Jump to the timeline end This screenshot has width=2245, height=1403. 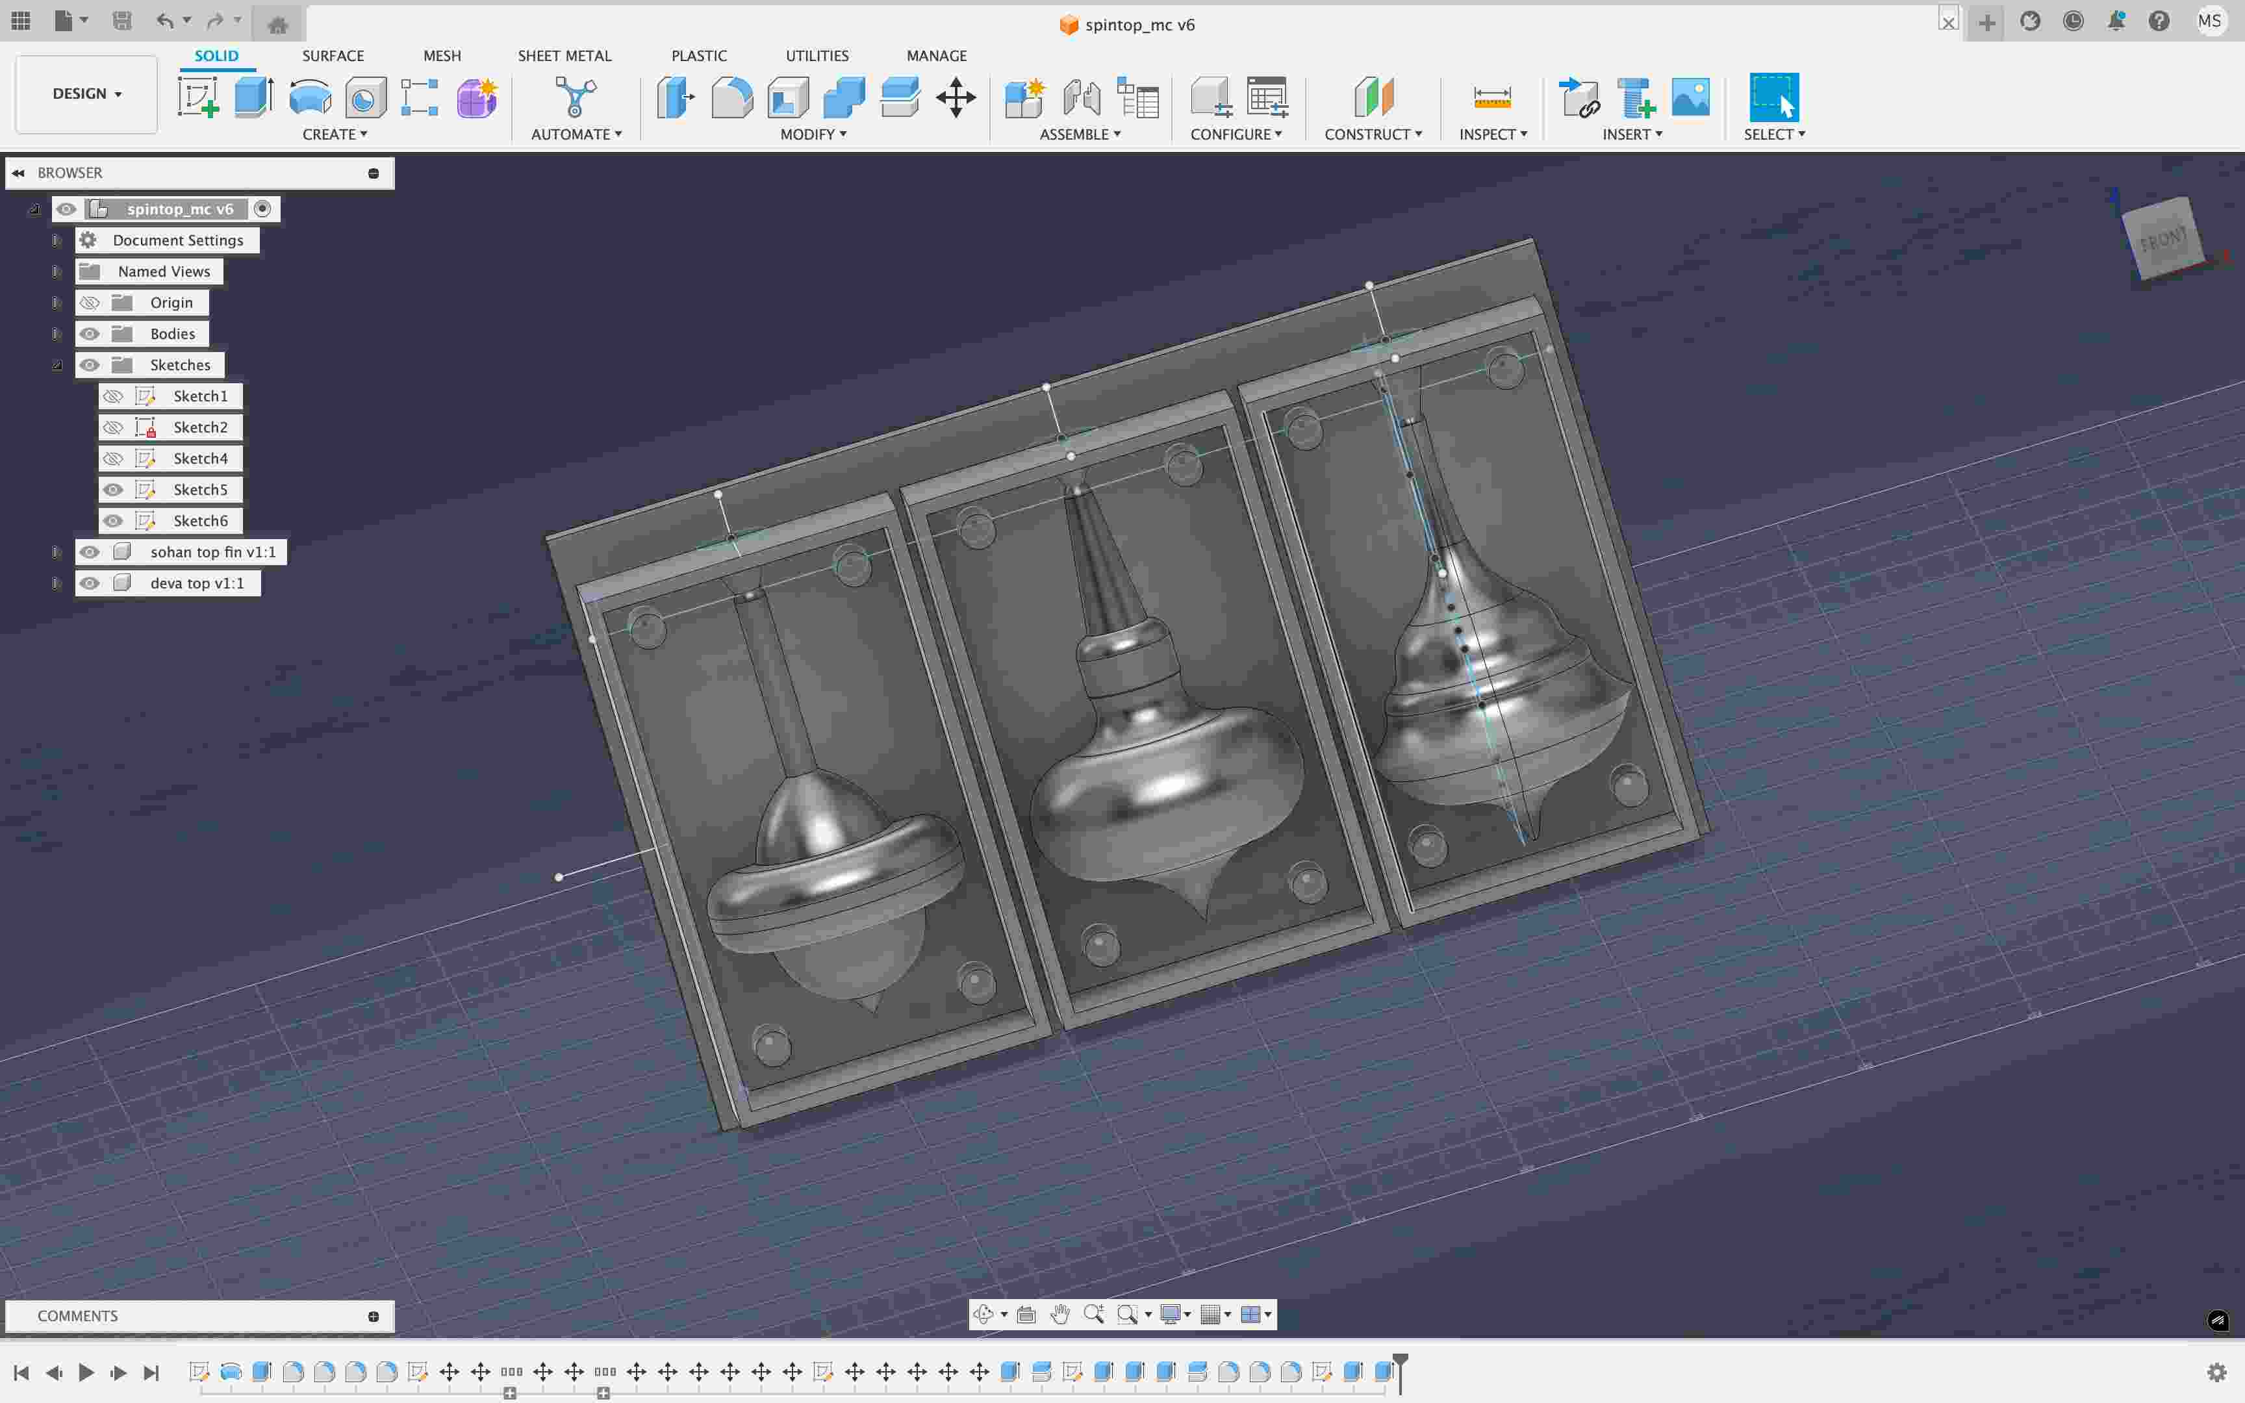[151, 1372]
